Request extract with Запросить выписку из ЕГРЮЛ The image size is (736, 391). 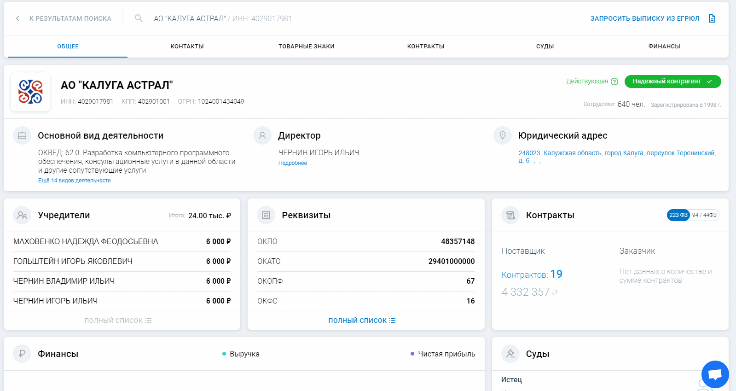pyautogui.click(x=645, y=18)
